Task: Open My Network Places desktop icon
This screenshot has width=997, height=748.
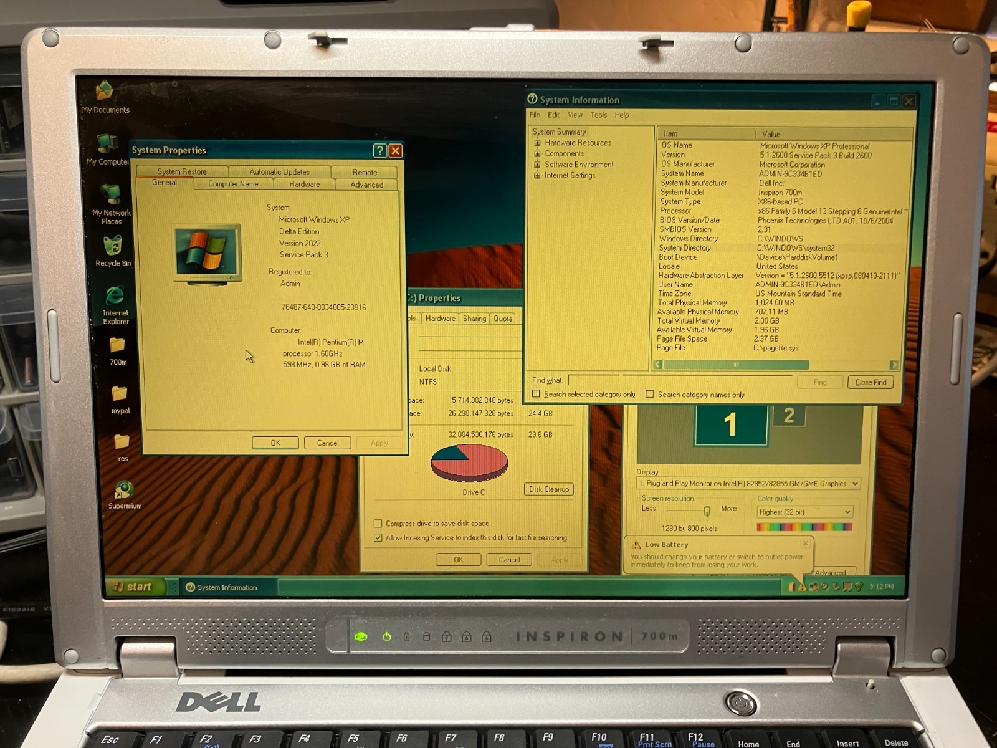Action: coord(111,203)
